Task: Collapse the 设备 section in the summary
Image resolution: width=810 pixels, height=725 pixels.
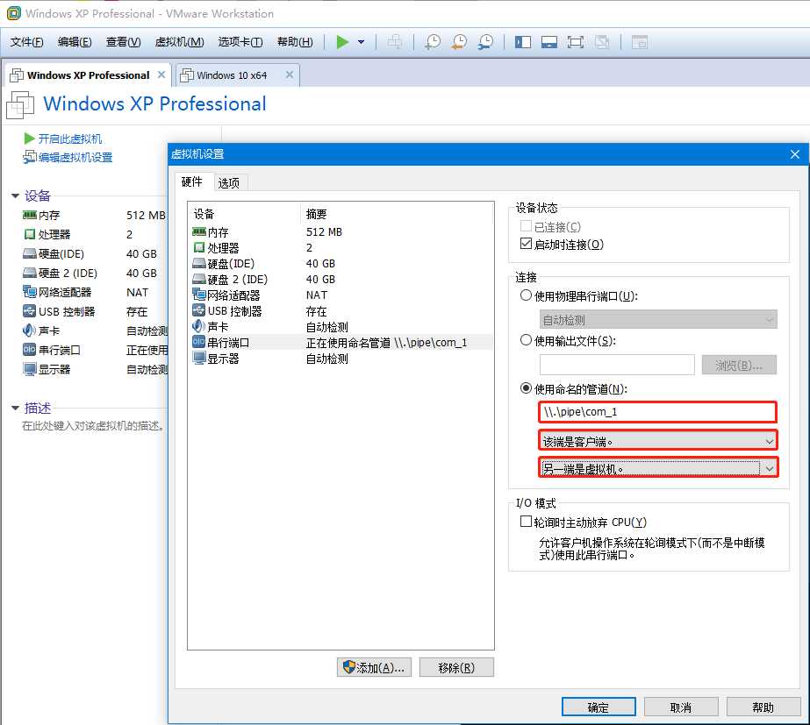Action: click(x=15, y=196)
